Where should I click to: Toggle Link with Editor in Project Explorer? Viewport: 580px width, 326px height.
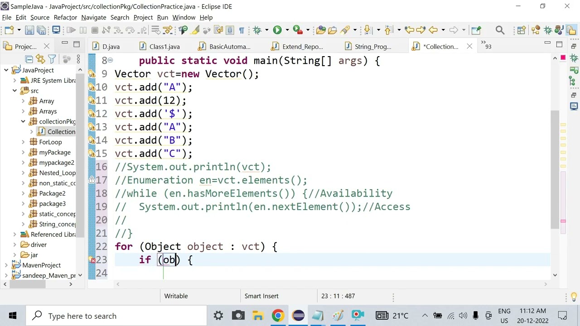click(x=40, y=59)
